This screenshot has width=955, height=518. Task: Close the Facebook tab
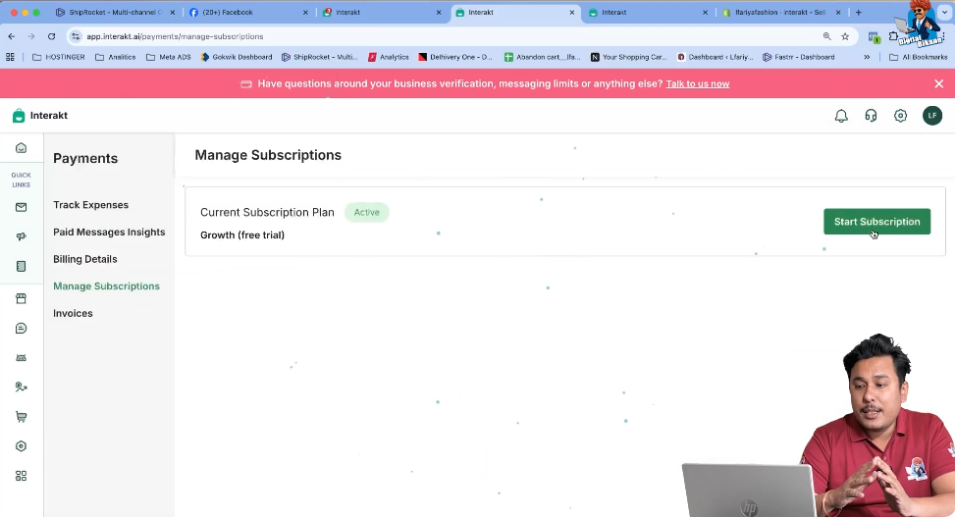point(306,12)
